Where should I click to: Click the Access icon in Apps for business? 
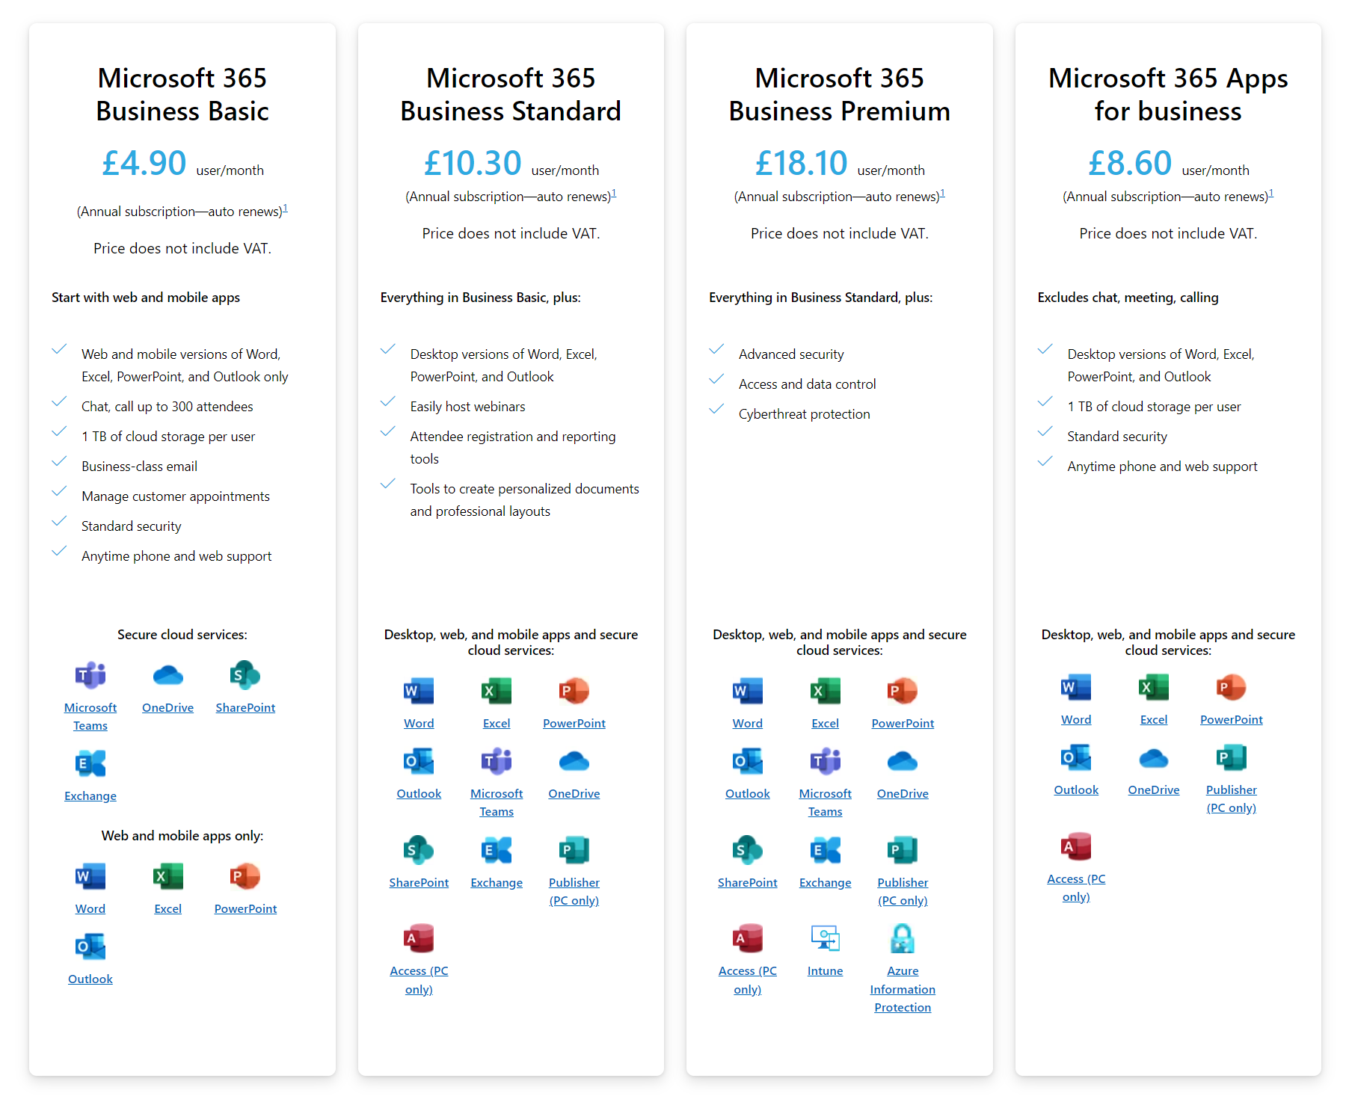(x=1076, y=847)
